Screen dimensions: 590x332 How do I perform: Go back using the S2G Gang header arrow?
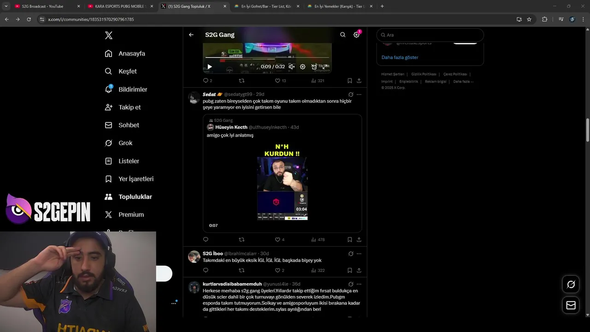point(191,35)
